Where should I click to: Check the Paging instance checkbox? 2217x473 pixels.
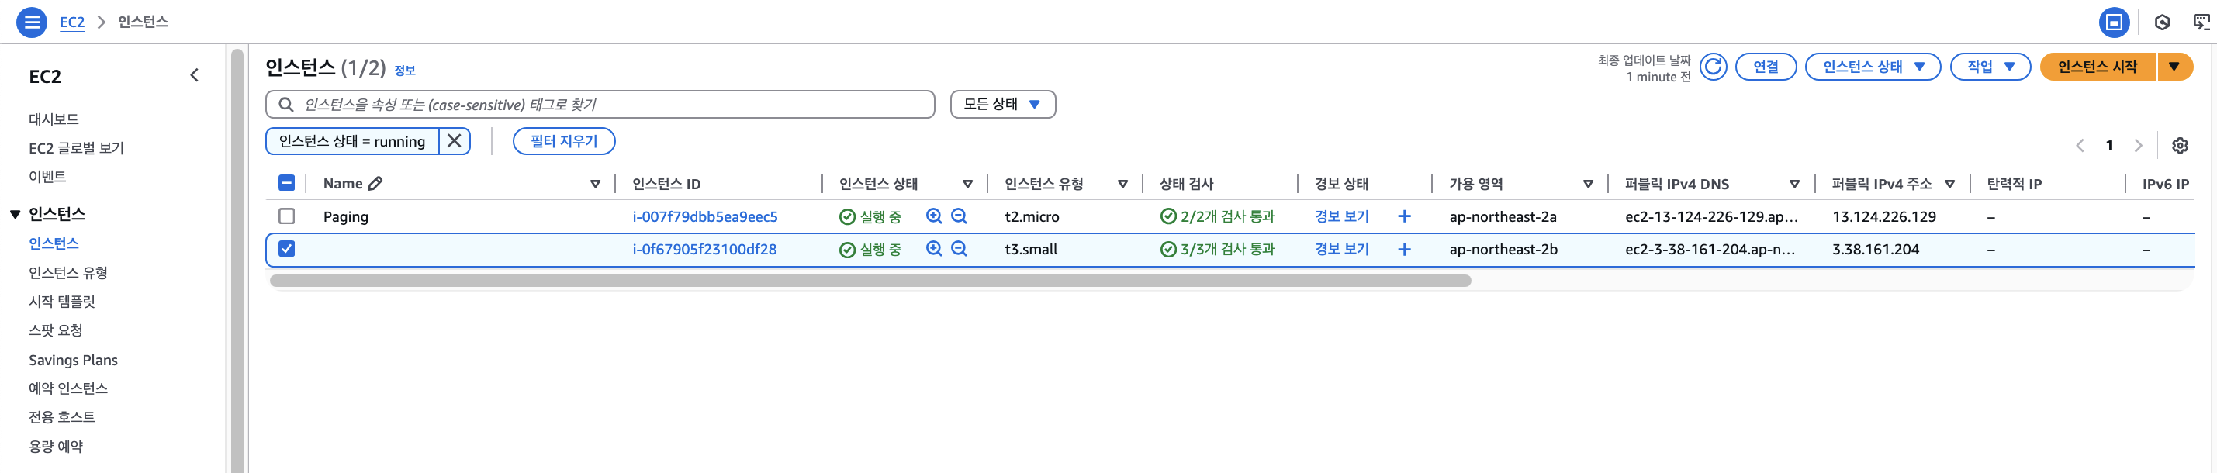[286, 216]
